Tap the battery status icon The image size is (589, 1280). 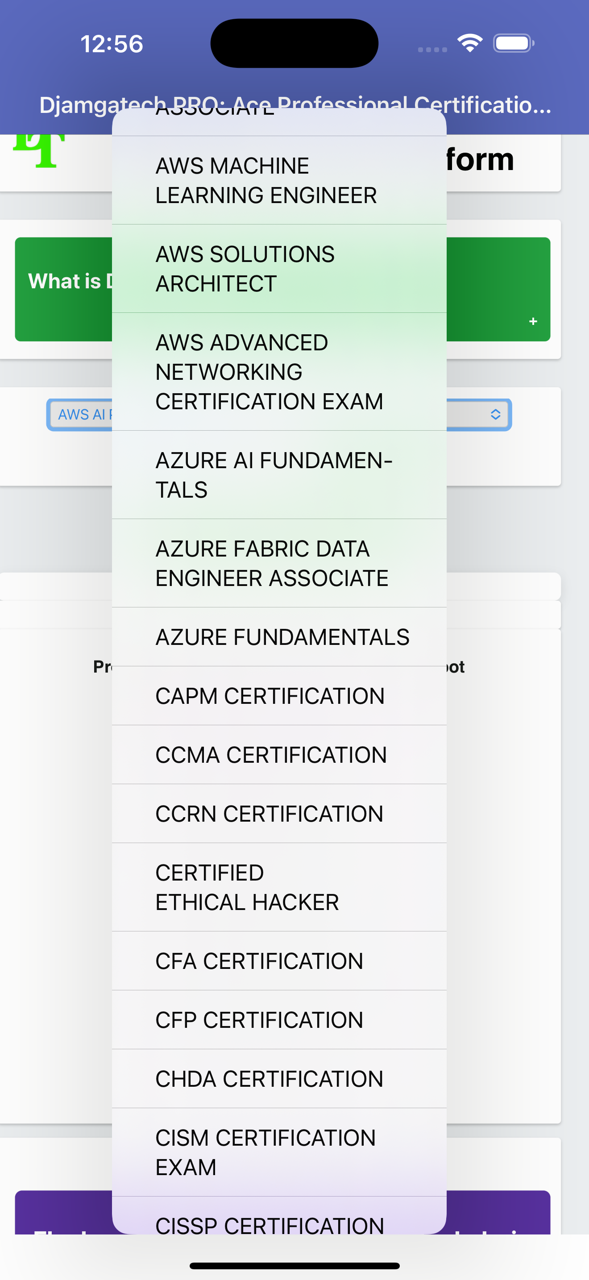514,43
